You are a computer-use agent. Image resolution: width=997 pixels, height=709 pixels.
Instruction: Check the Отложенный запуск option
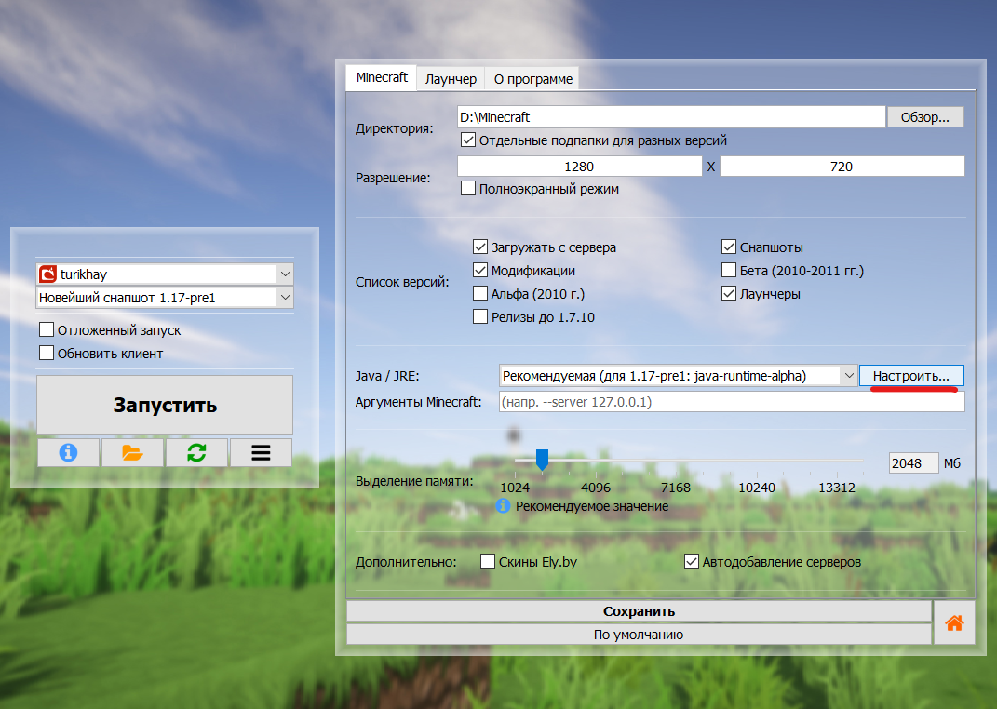coord(47,330)
